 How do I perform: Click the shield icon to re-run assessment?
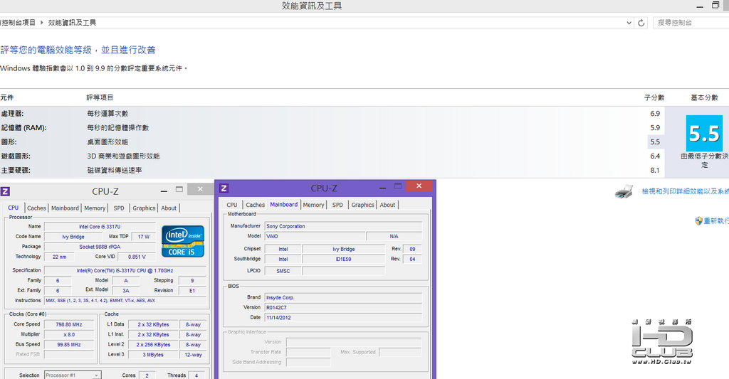(x=698, y=220)
